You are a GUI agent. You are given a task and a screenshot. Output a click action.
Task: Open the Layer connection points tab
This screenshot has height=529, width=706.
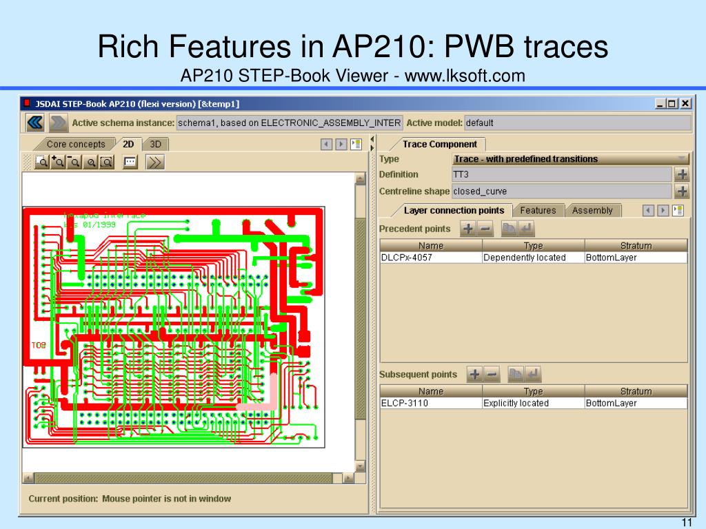[454, 211]
